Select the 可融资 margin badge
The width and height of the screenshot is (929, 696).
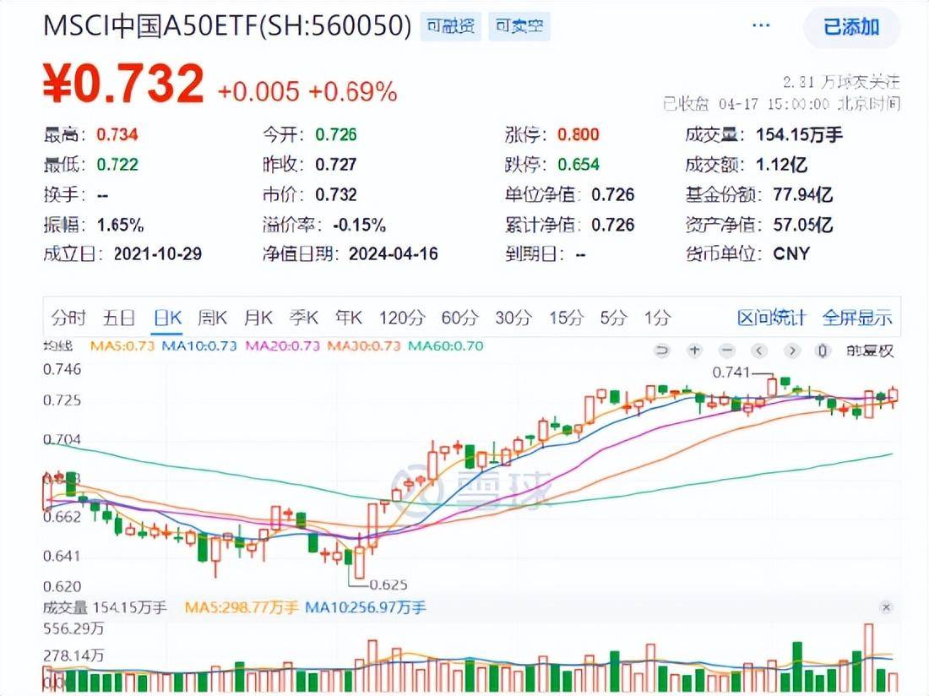click(451, 26)
